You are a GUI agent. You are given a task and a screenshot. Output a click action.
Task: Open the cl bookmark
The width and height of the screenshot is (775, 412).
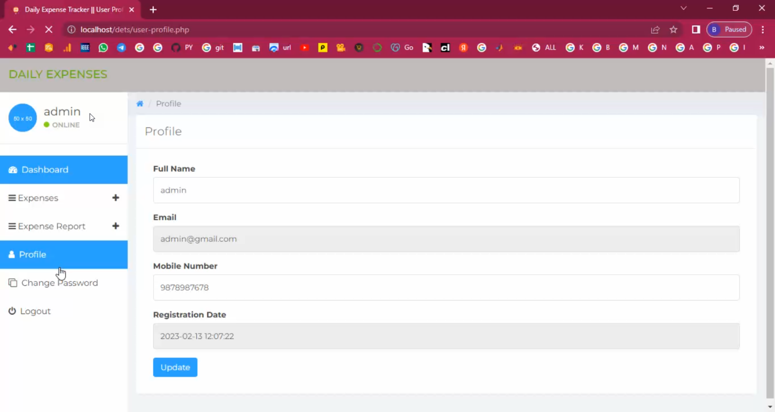[x=445, y=47]
